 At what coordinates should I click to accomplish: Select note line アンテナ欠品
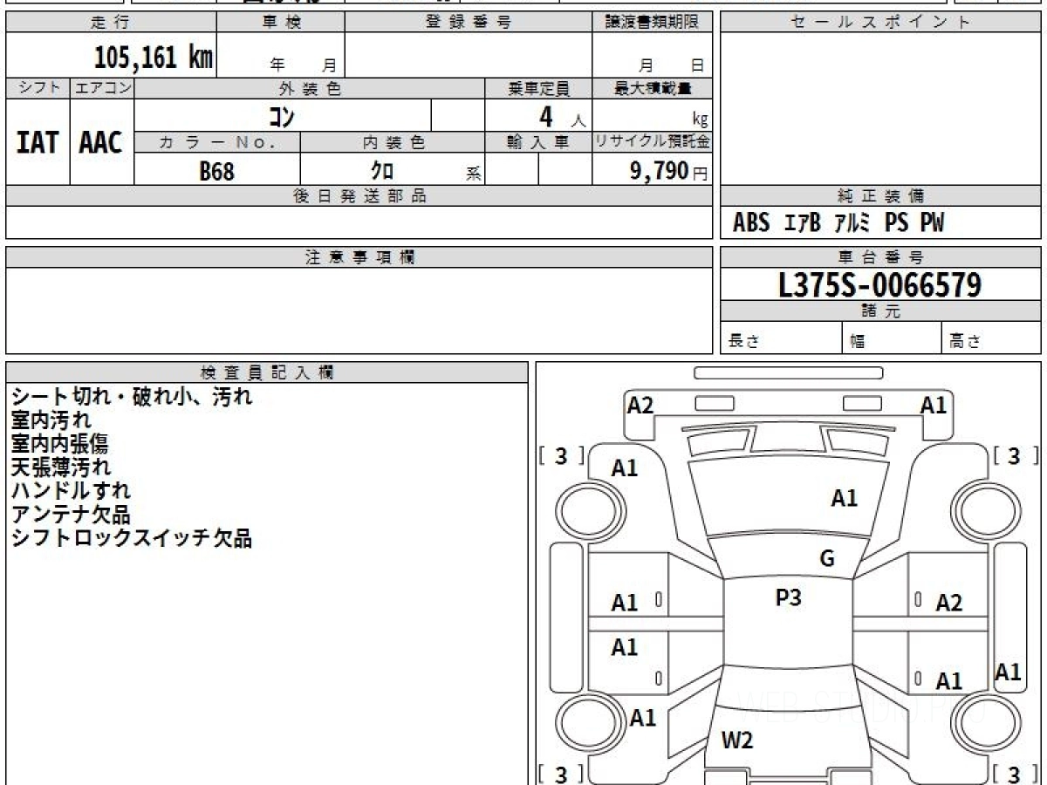[71, 515]
